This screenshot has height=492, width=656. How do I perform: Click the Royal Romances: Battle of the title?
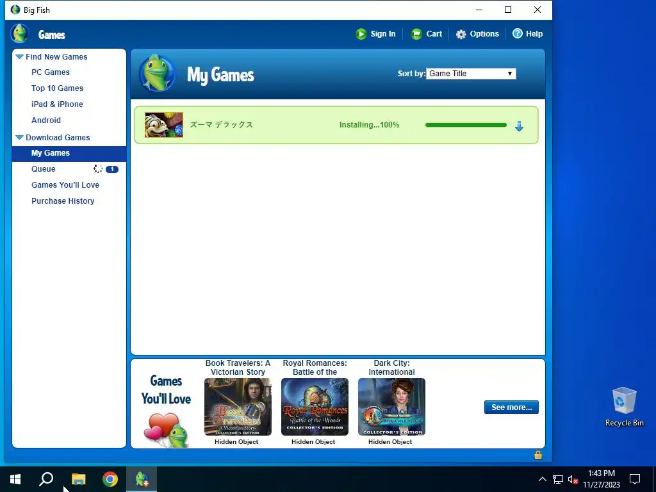pyautogui.click(x=315, y=367)
